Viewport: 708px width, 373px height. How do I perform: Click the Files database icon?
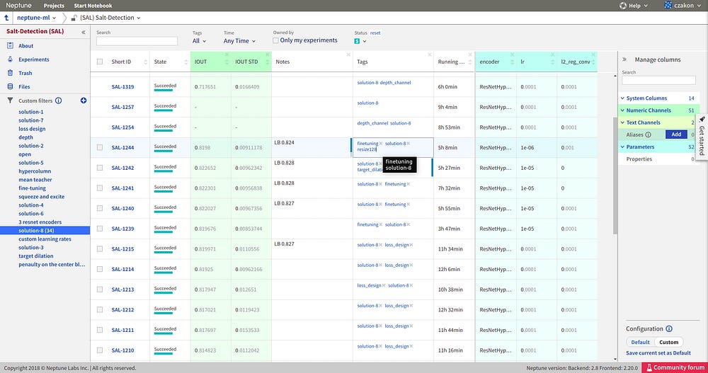tap(10, 86)
